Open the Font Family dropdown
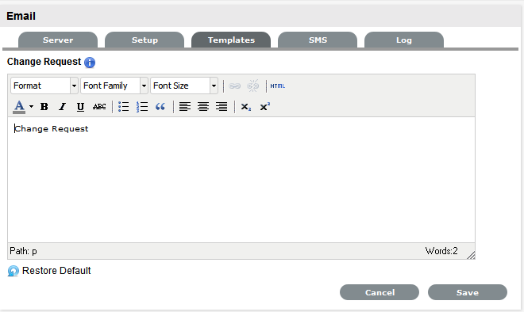 pos(114,86)
